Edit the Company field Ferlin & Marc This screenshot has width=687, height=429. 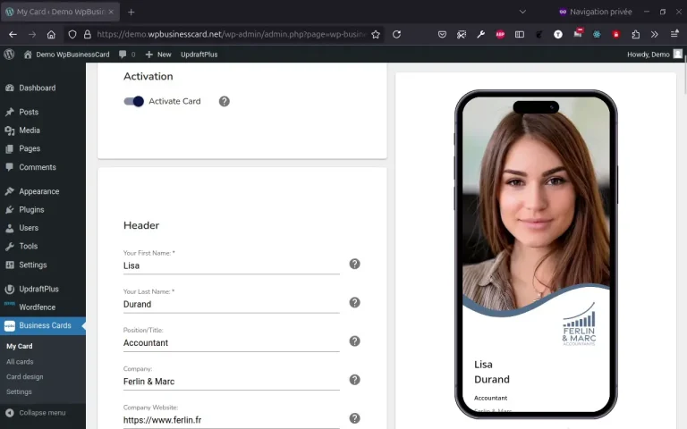(232, 382)
